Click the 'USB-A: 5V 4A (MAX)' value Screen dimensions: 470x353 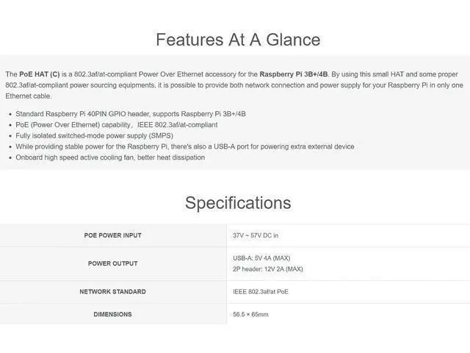click(x=261, y=258)
